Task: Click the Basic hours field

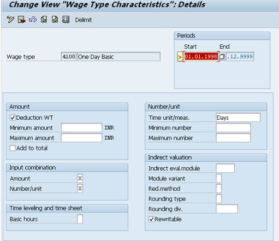Action: coord(80,219)
